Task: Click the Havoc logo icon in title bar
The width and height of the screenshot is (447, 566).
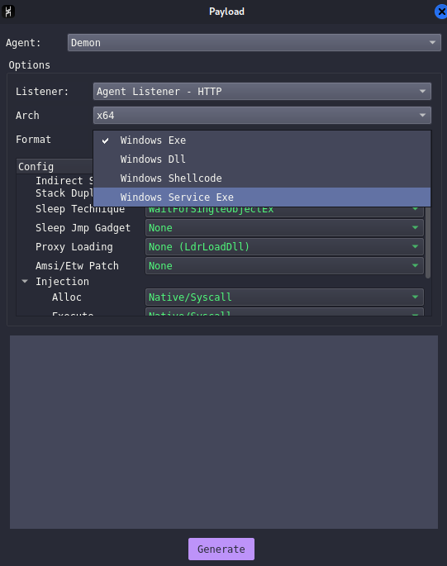Action: click(x=8, y=12)
